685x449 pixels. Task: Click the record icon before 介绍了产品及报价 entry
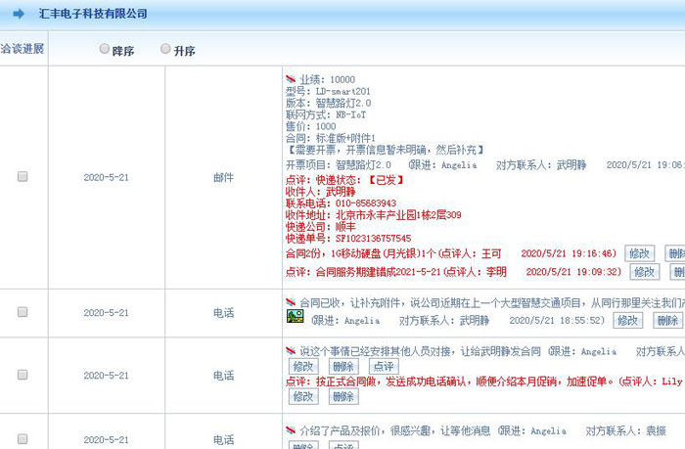(290, 430)
